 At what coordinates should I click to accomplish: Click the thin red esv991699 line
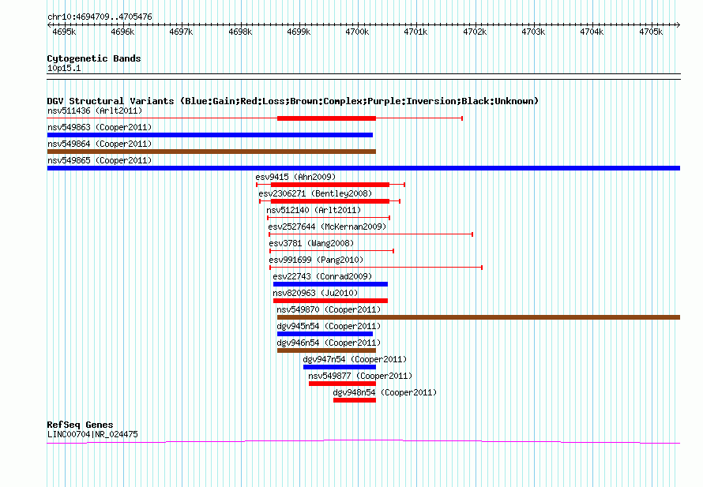[376, 268]
